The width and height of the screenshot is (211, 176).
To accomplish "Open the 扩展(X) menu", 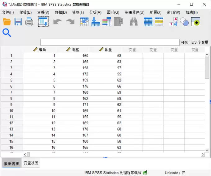I will pos(156,12).
